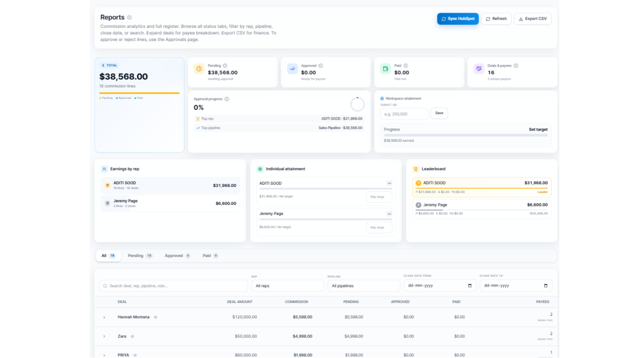Switch to the All tab

coord(108,255)
